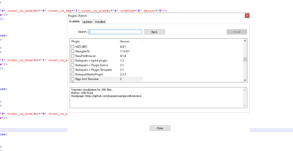Sort by the Plugin column header
The height and width of the screenshot is (151, 293).
(x=94, y=41)
